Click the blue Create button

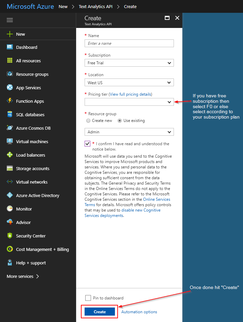[x=100, y=312]
